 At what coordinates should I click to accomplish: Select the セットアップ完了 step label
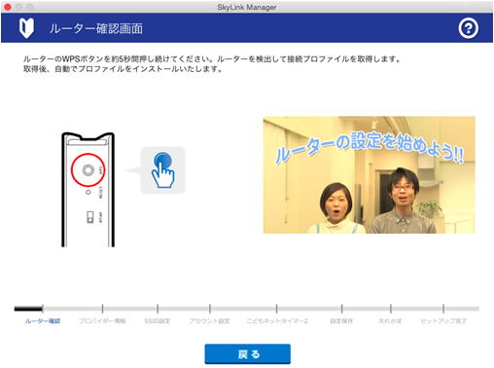coord(443,321)
